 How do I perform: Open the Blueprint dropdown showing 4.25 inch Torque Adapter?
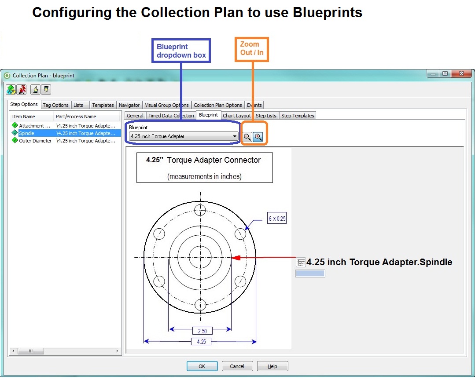pyautogui.click(x=234, y=136)
